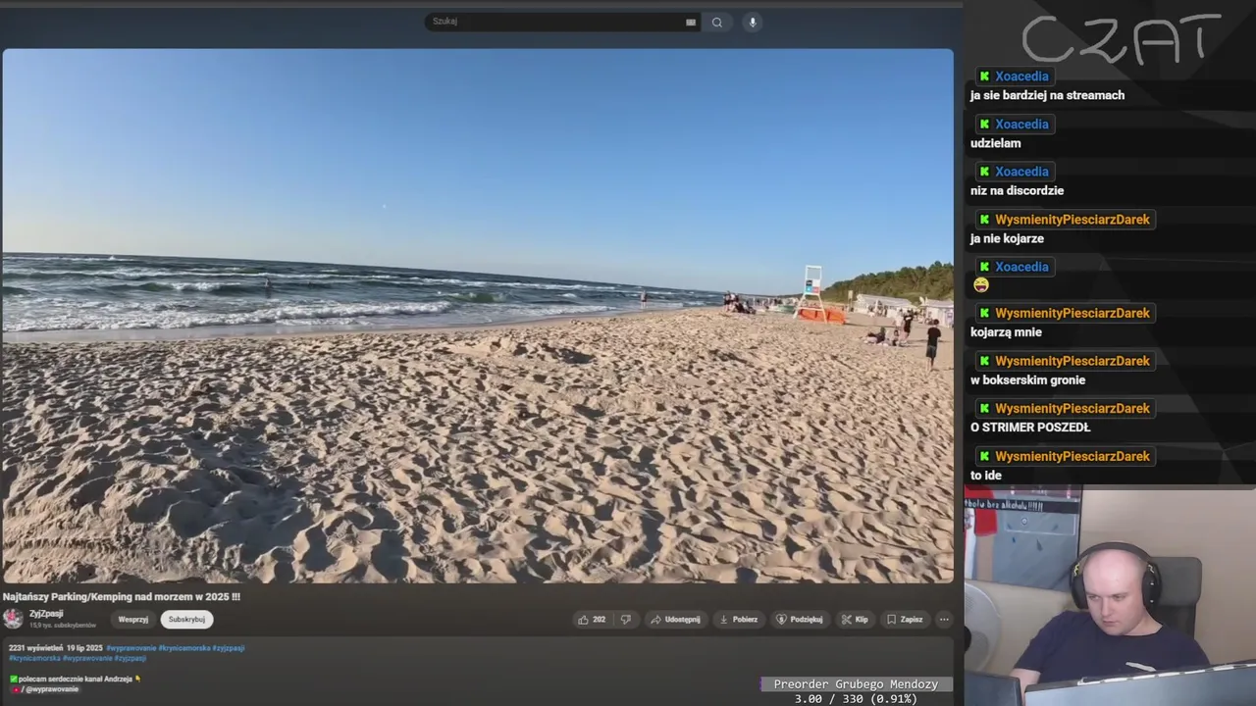The height and width of the screenshot is (706, 1256).
Task: Click the beach video player
Action: 478,316
